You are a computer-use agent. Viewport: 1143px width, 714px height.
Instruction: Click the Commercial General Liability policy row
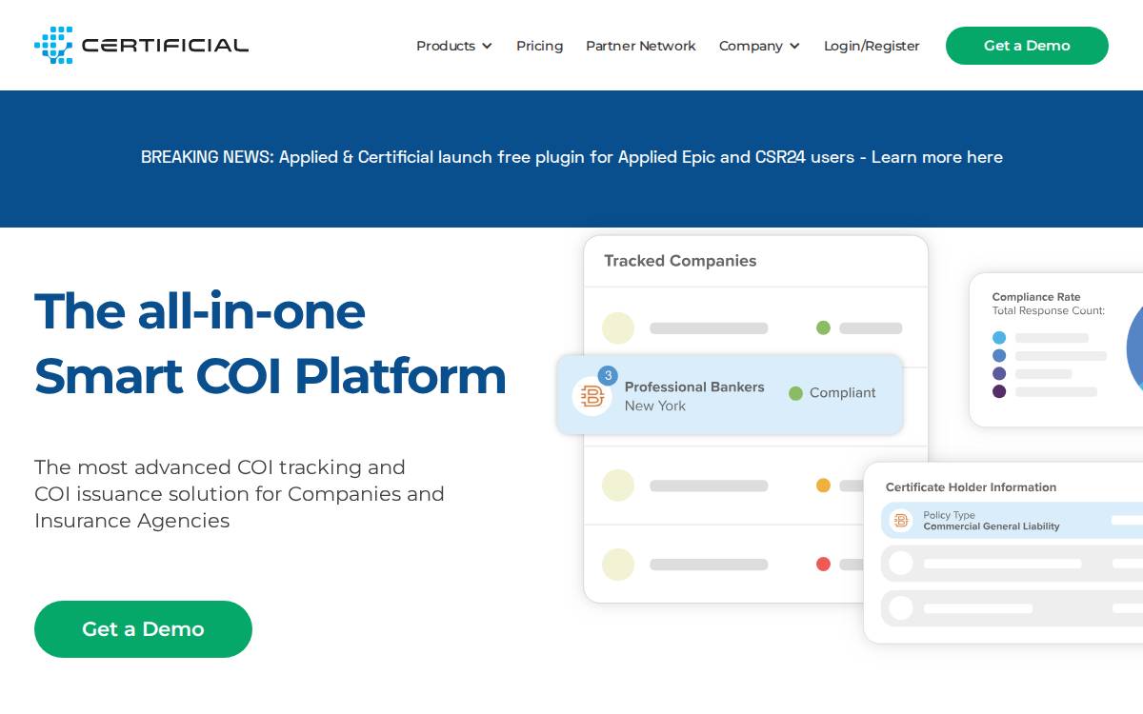[x=1012, y=521]
